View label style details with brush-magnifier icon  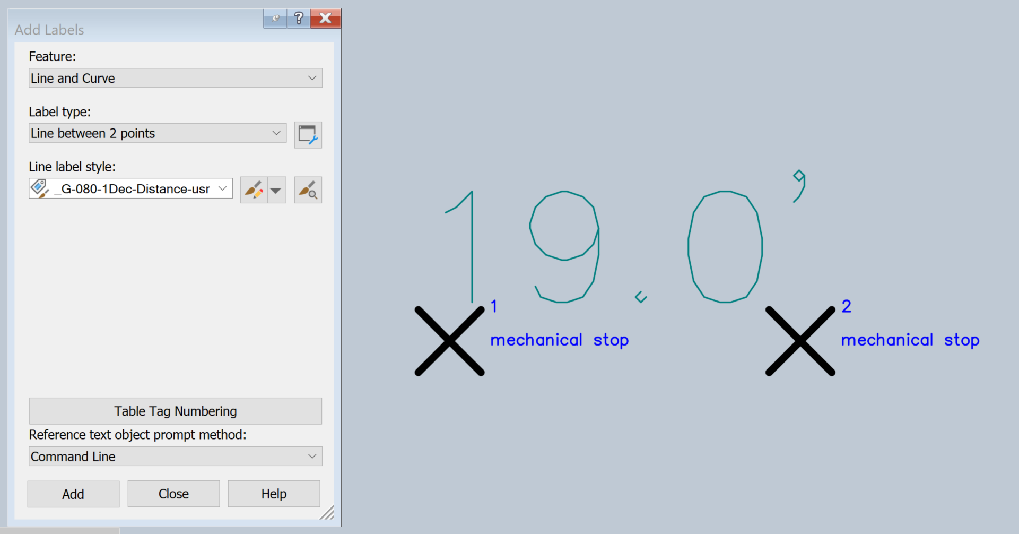(x=308, y=190)
